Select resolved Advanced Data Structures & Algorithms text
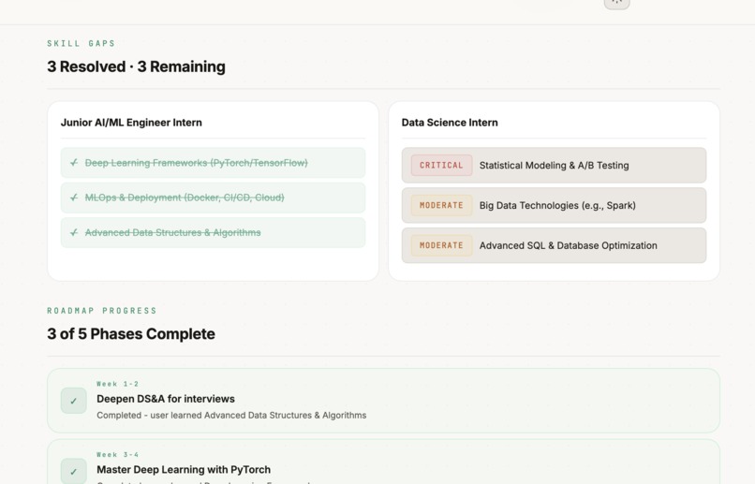Viewport: 755px width, 484px height. [x=173, y=233]
